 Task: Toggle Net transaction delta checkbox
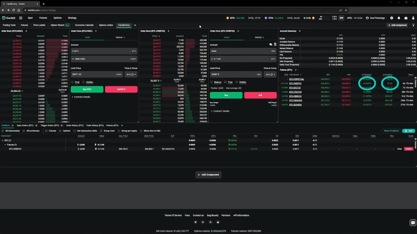point(74,131)
